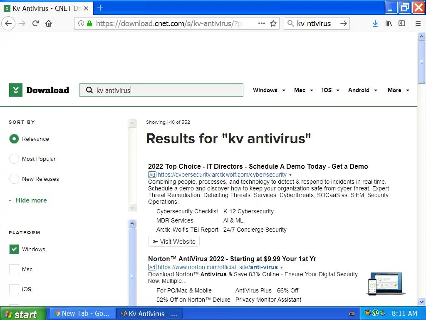Open AntiVirus Plus - 66% Off link
Viewport: 426px width, 320px height.
(x=267, y=290)
